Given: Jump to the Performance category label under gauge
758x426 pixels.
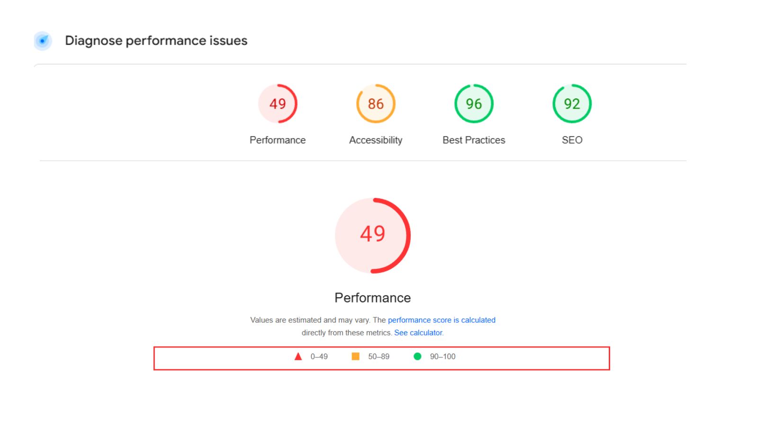Looking at the screenshot, I should point(278,140).
